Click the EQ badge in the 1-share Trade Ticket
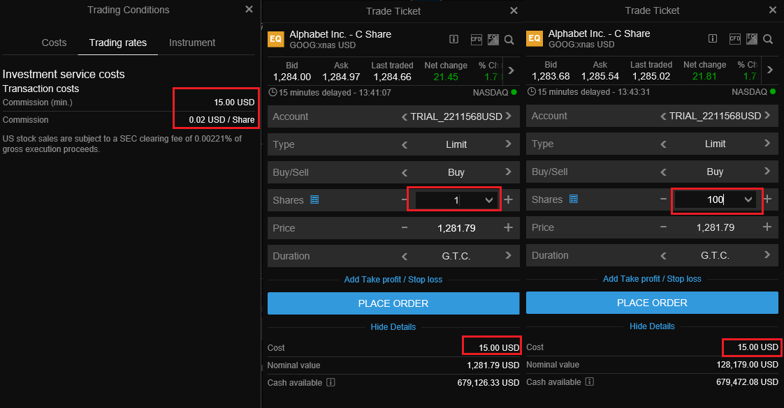 (x=275, y=39)
